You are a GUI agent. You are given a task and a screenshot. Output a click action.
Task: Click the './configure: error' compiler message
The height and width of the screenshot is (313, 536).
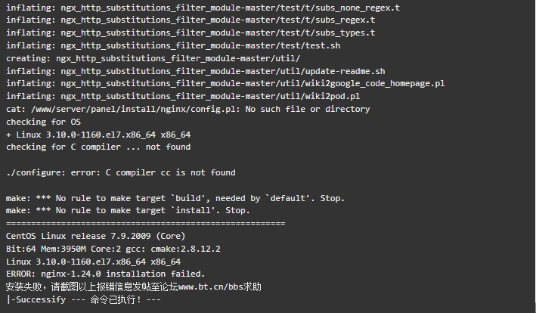(x=121, y=173)
